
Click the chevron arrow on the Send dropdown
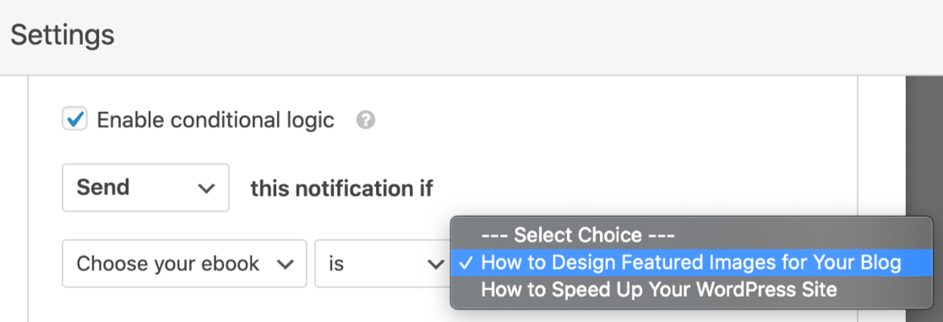[x=205, y=188]
